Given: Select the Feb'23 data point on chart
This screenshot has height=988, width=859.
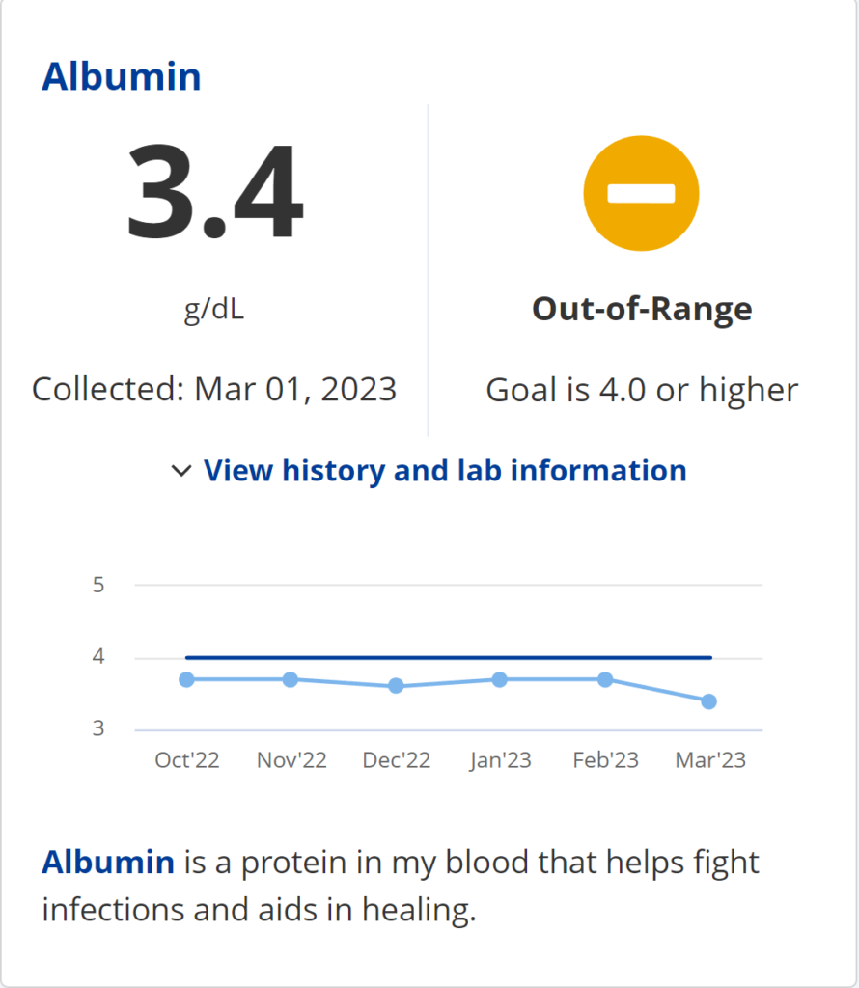Looking at the screenshot, I should (605, 679).
